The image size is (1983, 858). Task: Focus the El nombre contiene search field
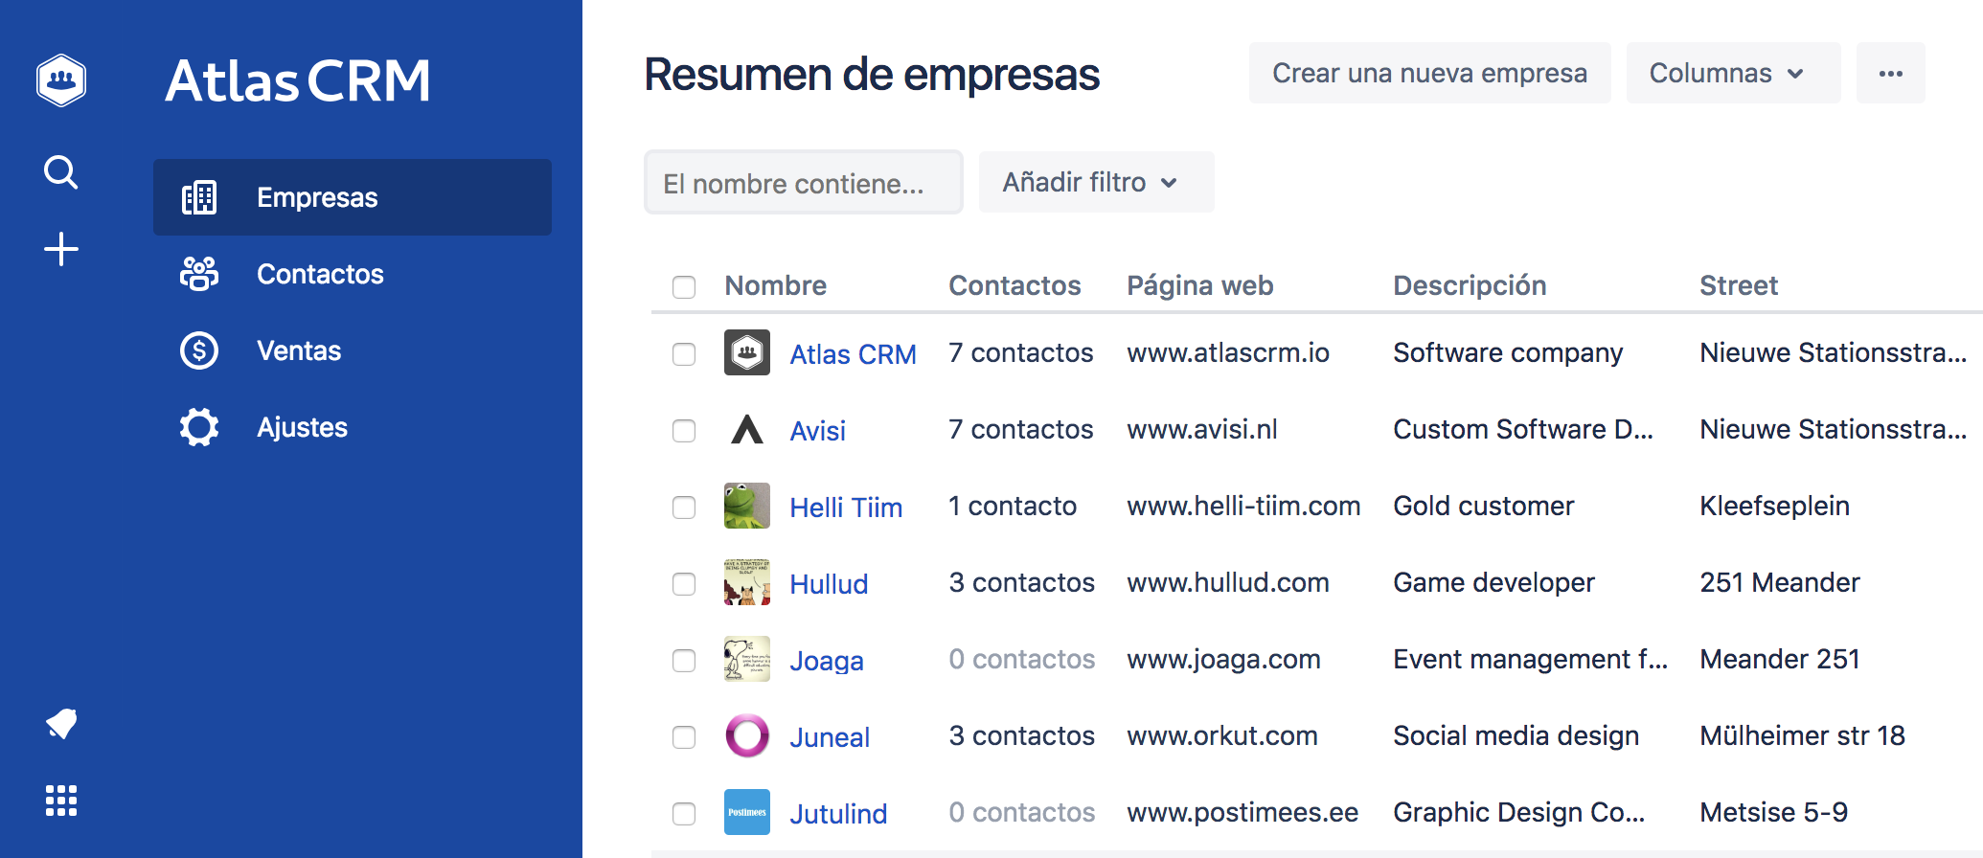click(804, 182)
